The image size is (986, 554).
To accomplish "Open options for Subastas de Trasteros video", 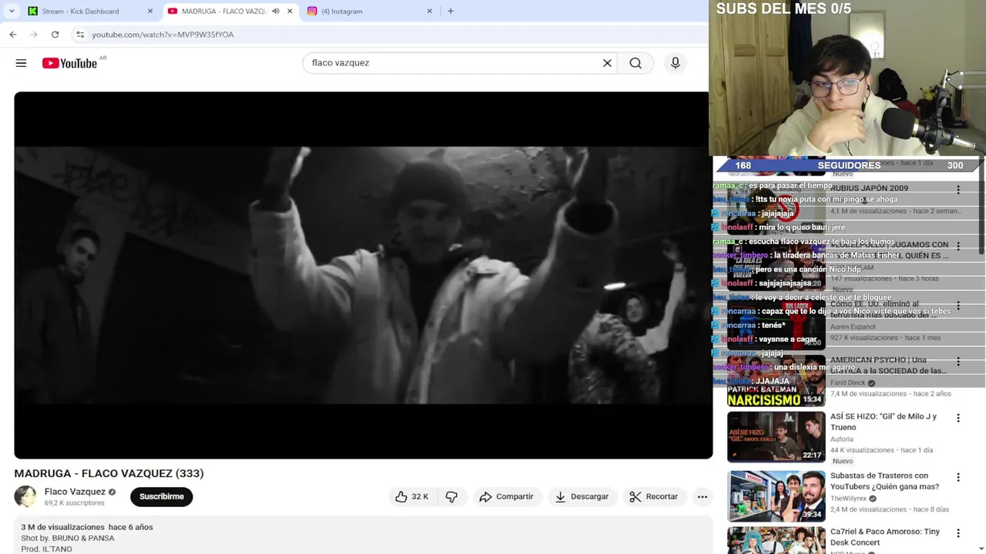I will pyautogui.click(x=958, y=477).
